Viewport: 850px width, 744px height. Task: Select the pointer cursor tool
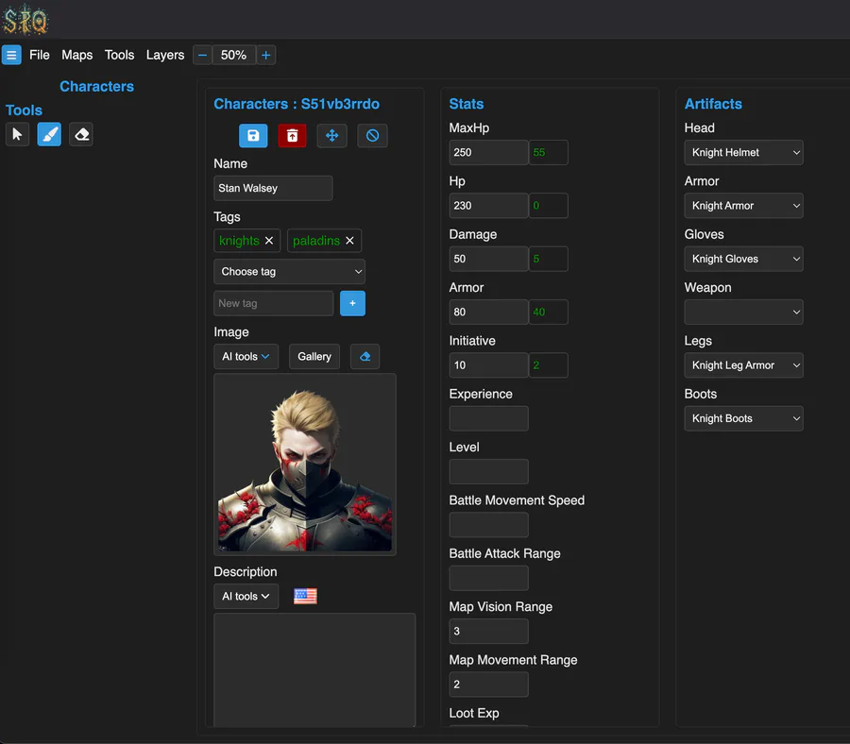click(17, 134)
